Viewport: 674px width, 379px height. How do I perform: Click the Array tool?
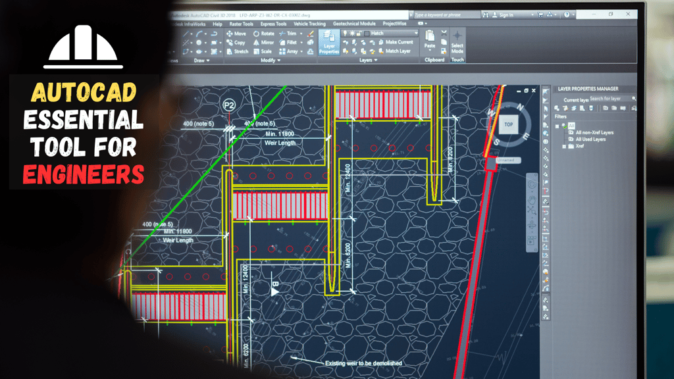288,51
